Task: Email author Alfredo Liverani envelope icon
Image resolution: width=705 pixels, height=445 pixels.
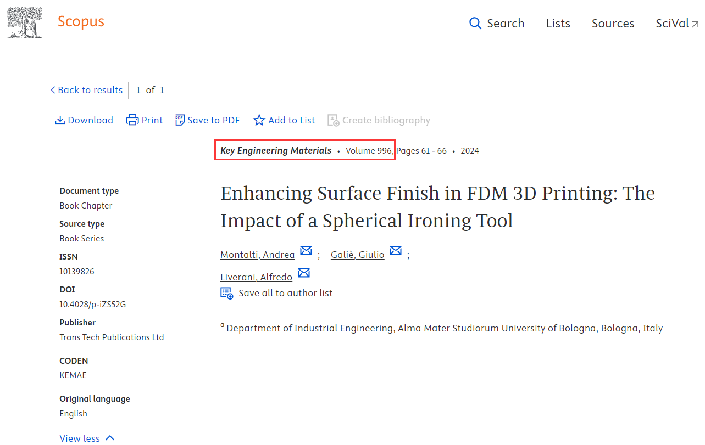Action: (x=304, y=273)
